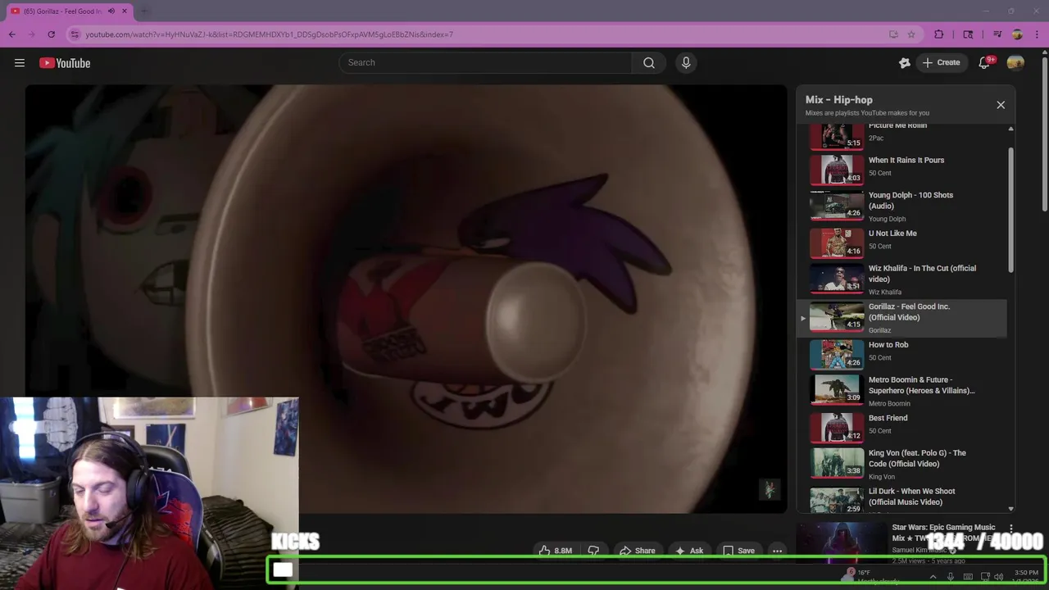Play Lil Durk - When We Shoot
The image size is (1049, 590).
[901, 498]
